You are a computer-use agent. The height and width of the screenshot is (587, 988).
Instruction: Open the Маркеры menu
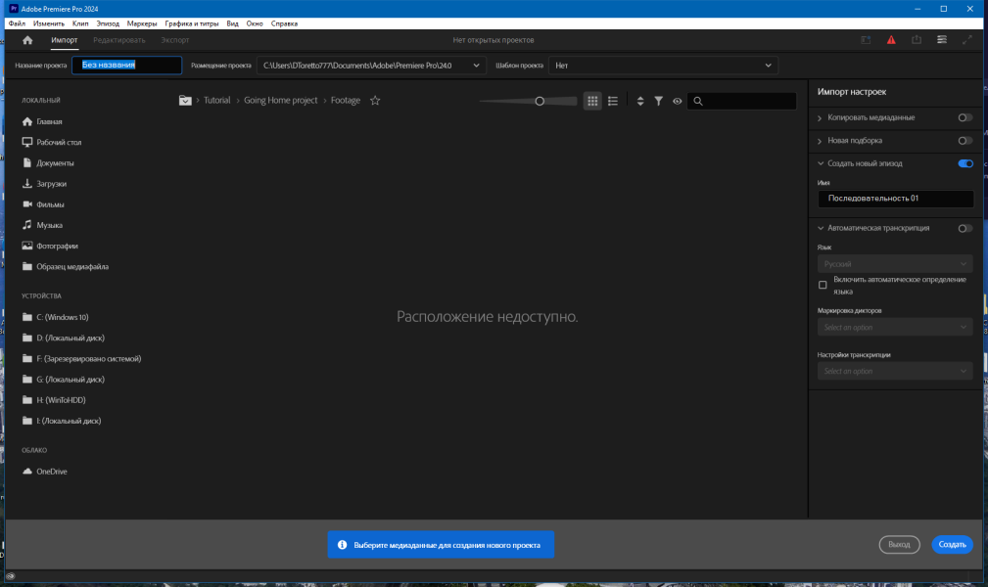(x=142, y=23)
